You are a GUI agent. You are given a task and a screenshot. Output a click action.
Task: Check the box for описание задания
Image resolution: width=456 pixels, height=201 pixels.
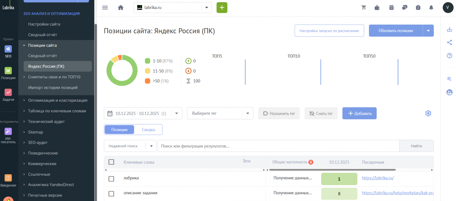(111, 194)
